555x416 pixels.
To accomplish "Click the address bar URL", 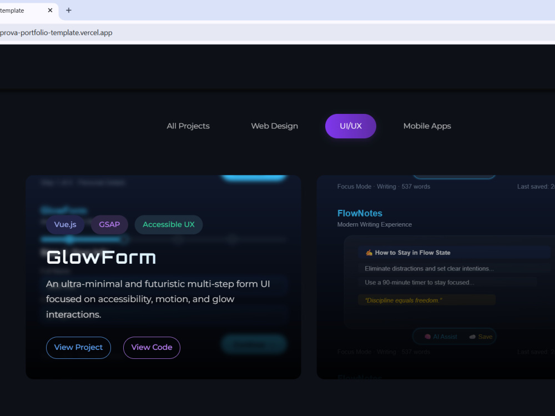I will 56,33.
